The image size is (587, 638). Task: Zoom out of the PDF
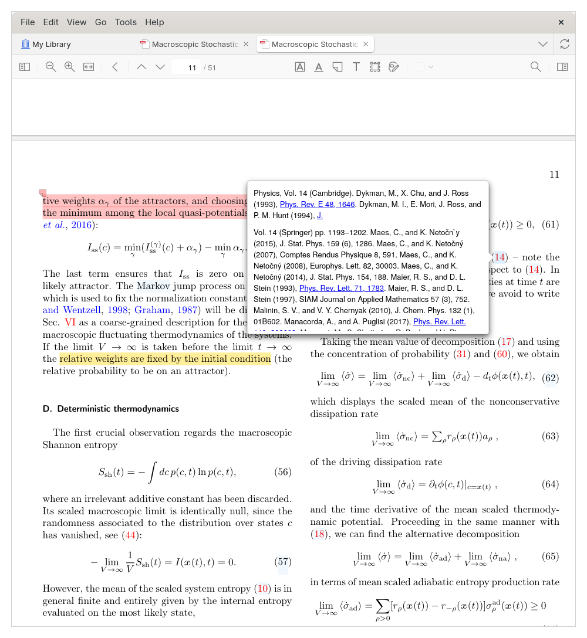(x=51, y=67)
